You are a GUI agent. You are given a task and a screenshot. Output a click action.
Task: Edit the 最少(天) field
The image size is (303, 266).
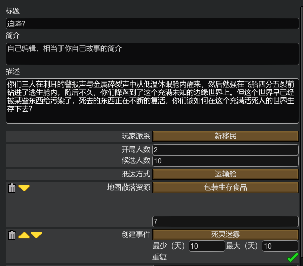tap(207, 246)
